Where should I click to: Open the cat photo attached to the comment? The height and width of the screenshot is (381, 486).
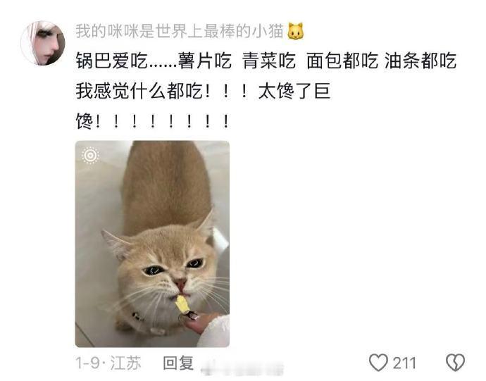152,244
